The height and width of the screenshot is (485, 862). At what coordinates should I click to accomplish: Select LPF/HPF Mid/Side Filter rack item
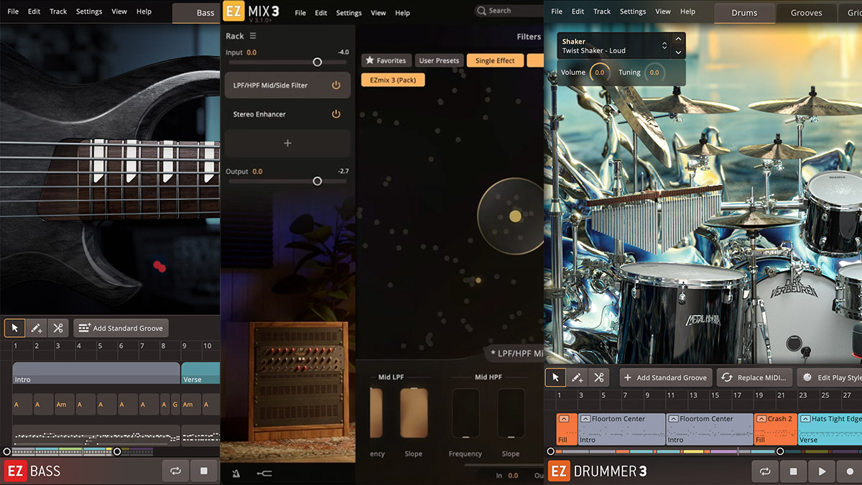tap(287, 85)
